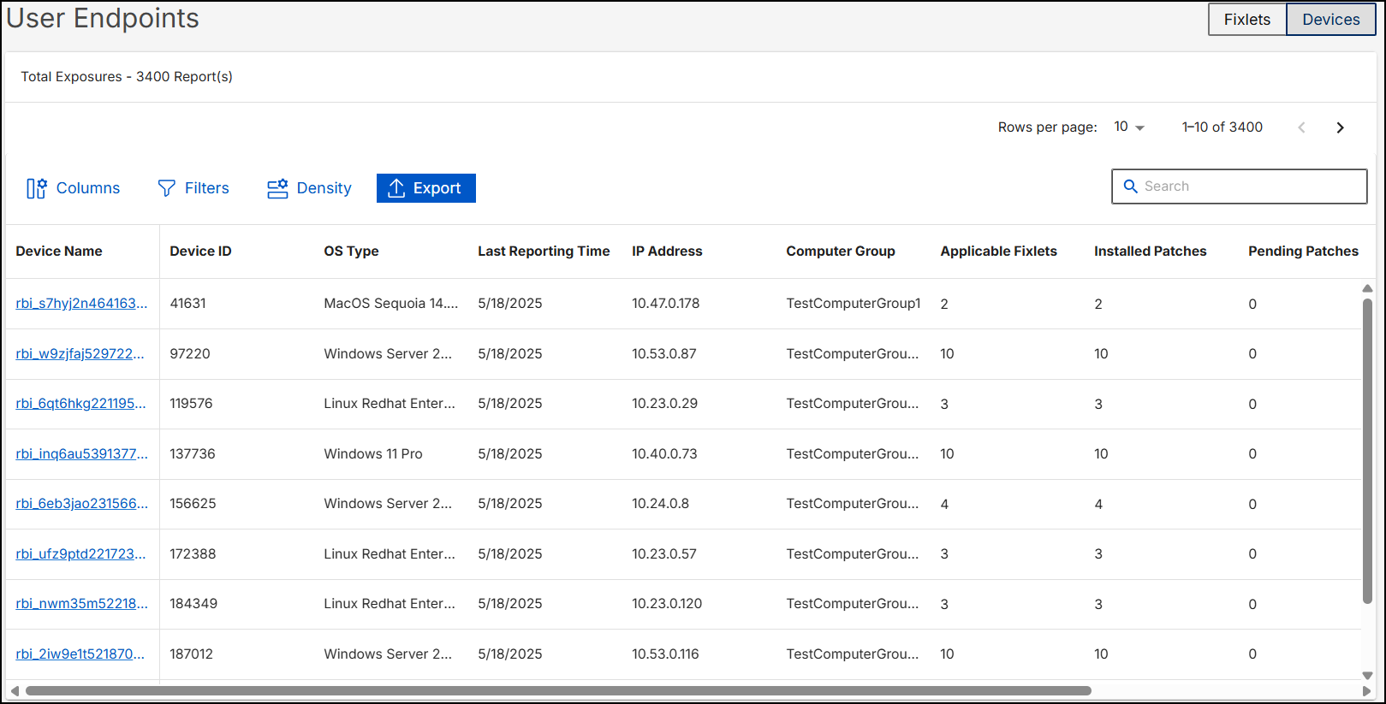Switch to Fixlets tab
Image resolution: width=1386 pixels, height=704 pixels.
pyautogui.click(x=1246, y=20)
